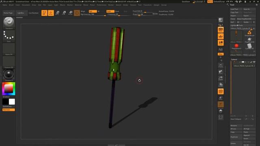This screenshot has height=146, width=260.
Task: Click the L.Sym icon
Action: (221, 49)
